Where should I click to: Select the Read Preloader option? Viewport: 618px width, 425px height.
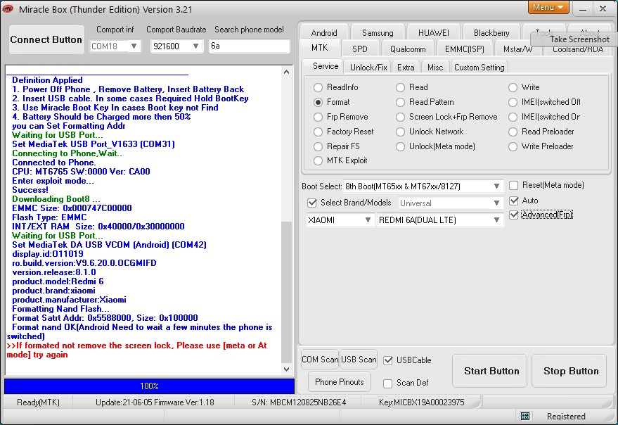[x=513, y=132]
